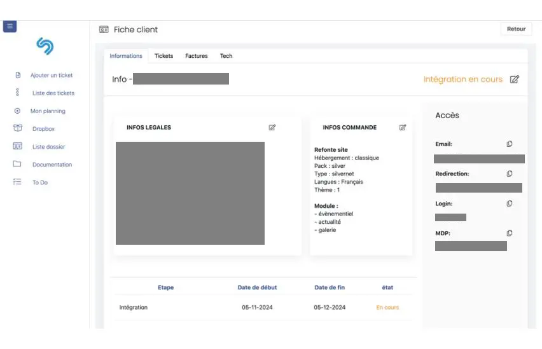Click the Mon planning circle icon
Image resolution: width=542 pixels, height=349 pixels.
[x=17, y=111]
